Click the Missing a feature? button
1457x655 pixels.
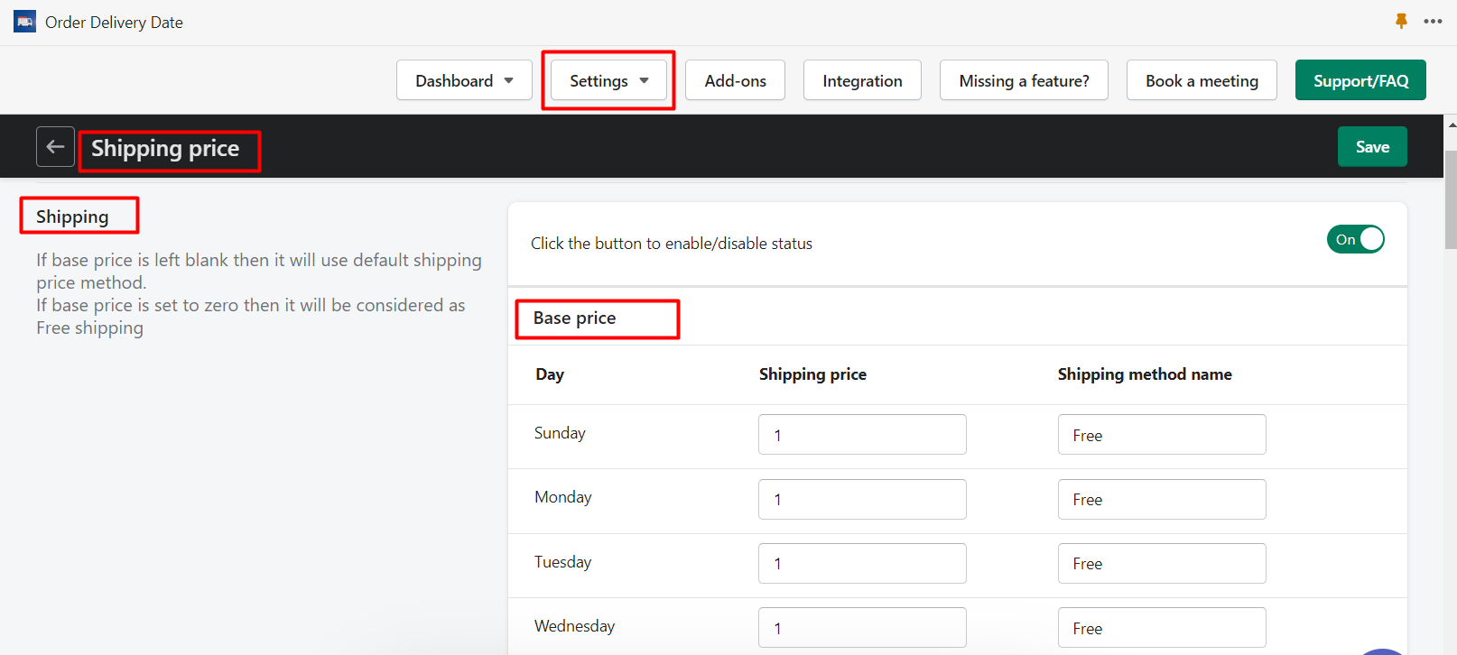coord(1024,80)
